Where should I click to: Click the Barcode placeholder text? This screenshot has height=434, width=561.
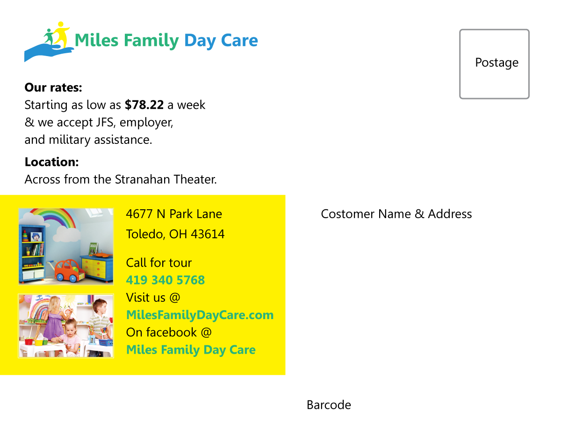coord(329,405)
